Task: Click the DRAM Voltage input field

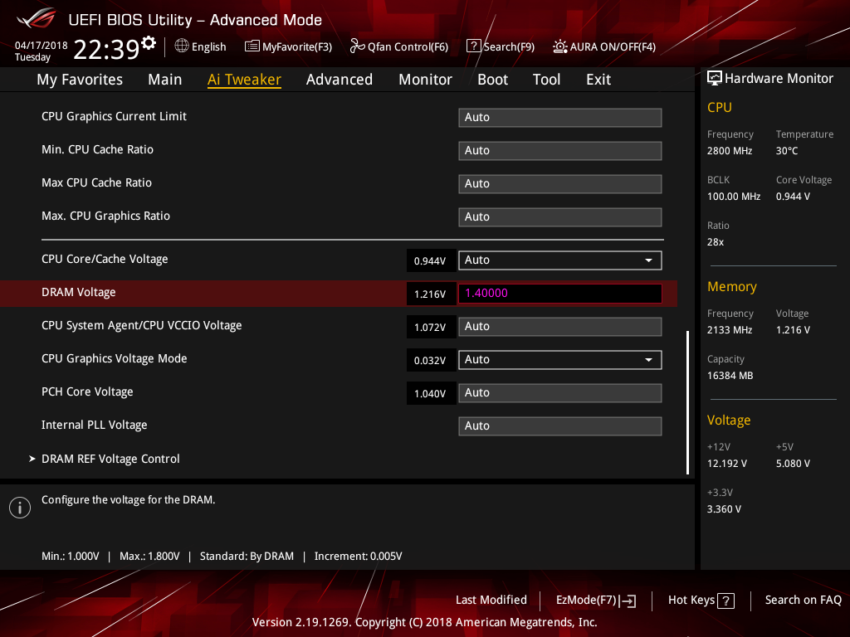Action: pos(560,293)
